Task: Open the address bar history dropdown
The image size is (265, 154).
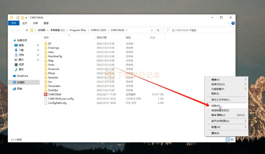Action: pos(152,30)
